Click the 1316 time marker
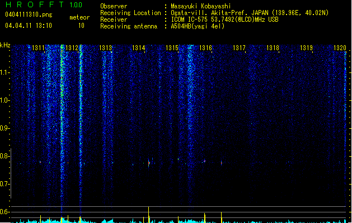 (x=206, y=48)
